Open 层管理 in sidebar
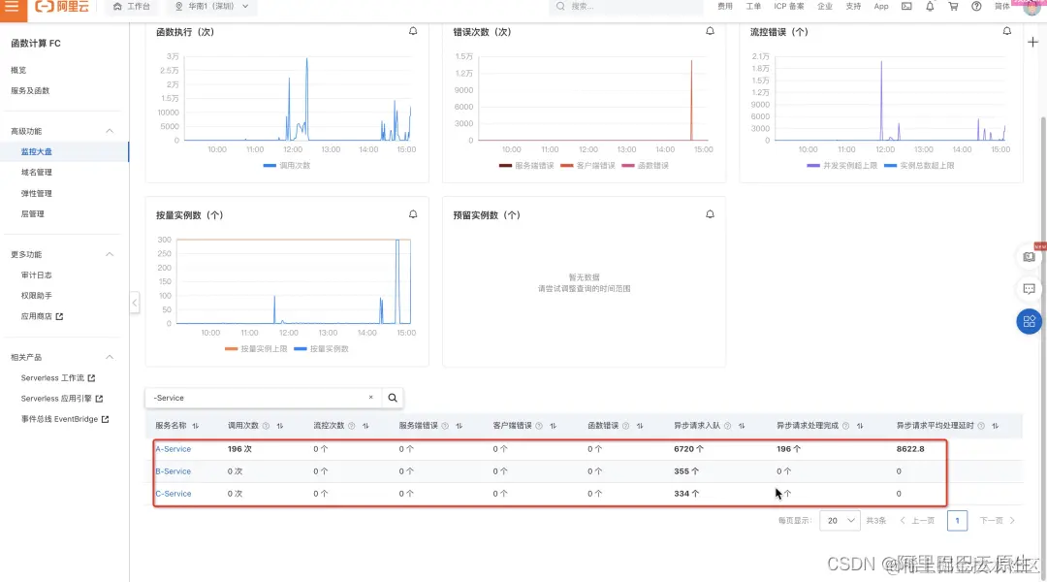 click(x=33, y=214)
